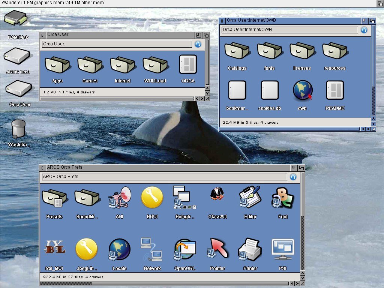Image resolution: width=384 pixels, height=288 pixels.
Task: Click down scroll arrow in Orca User window
Action: [207, 93]
